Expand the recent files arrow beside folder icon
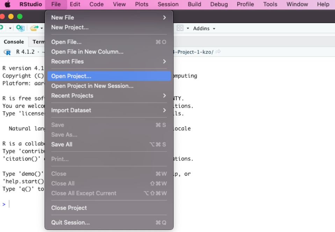 pyautogui.click(x=42, y=28)
